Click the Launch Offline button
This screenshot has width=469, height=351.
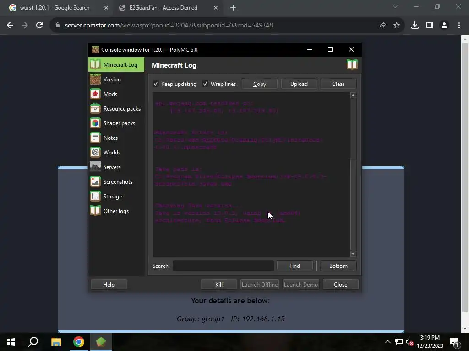260,285
